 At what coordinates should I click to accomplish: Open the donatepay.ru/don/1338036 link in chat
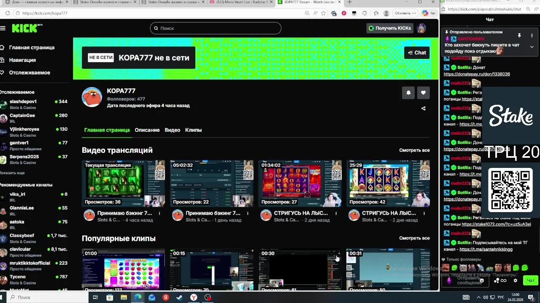point(477,74)
